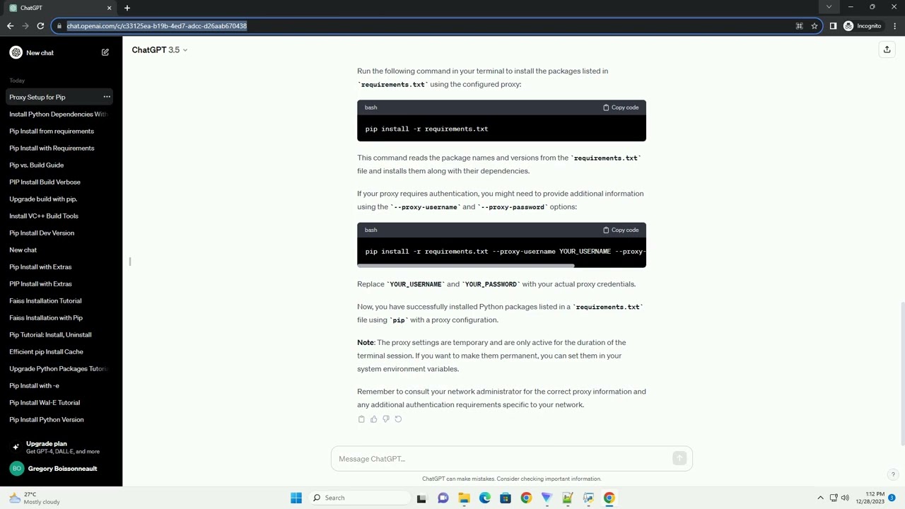
Task: Copy code of pip install -r requirements.txt
Action: (621, 107)
